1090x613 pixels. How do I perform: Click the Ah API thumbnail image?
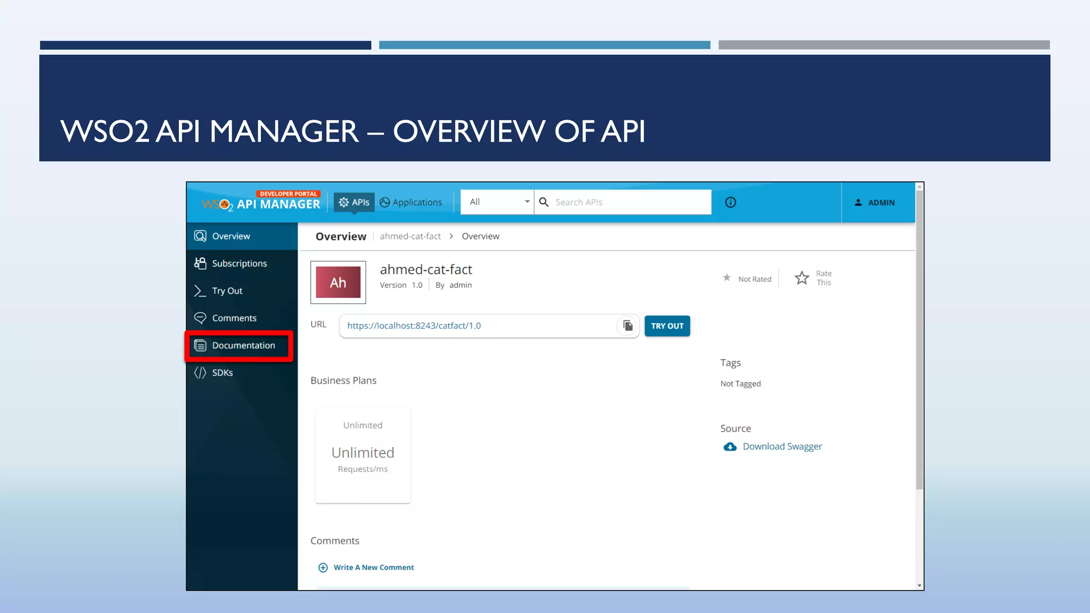pyautogui.click(x=338, y=282)
